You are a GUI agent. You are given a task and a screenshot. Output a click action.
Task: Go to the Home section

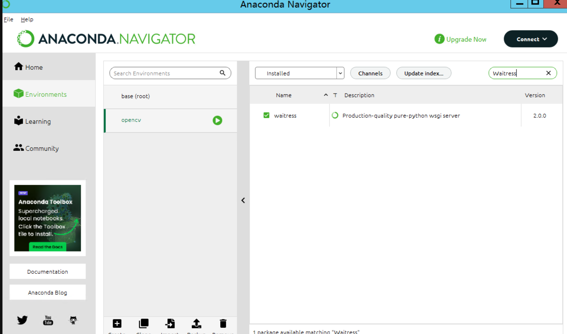tap(49, 67)
